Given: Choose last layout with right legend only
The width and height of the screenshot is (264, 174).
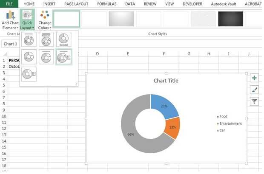Looking at the screenshot, I should coord(29,74).
